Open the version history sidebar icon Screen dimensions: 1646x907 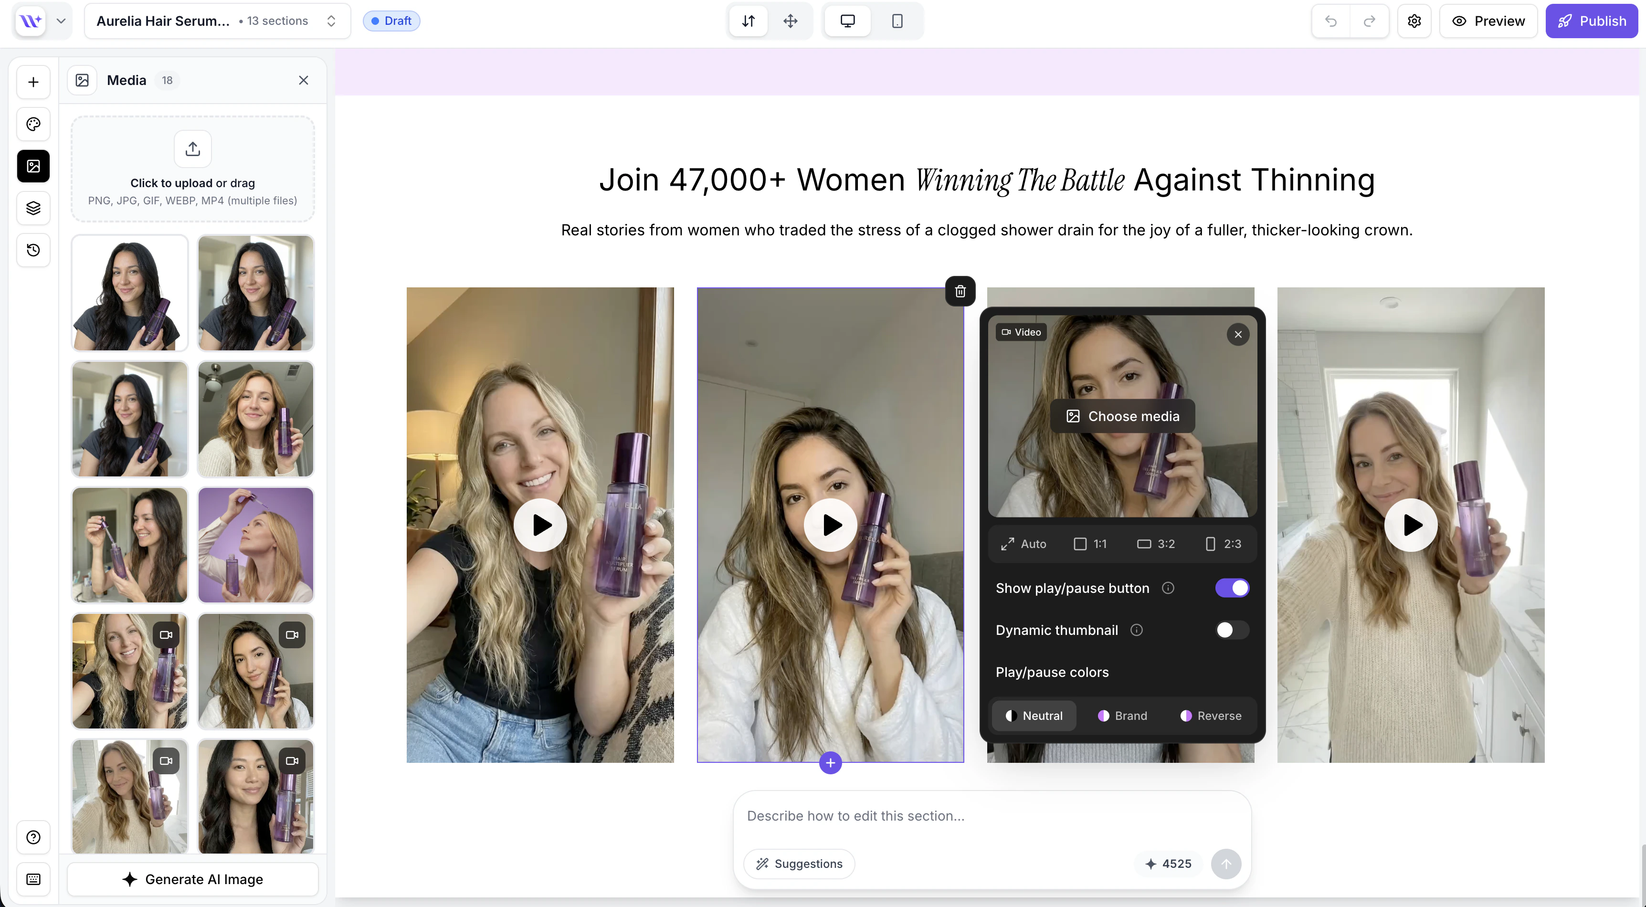click(33, 250)
